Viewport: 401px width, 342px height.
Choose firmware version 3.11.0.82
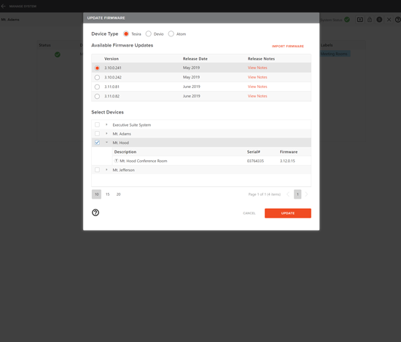tap(97, 96)
